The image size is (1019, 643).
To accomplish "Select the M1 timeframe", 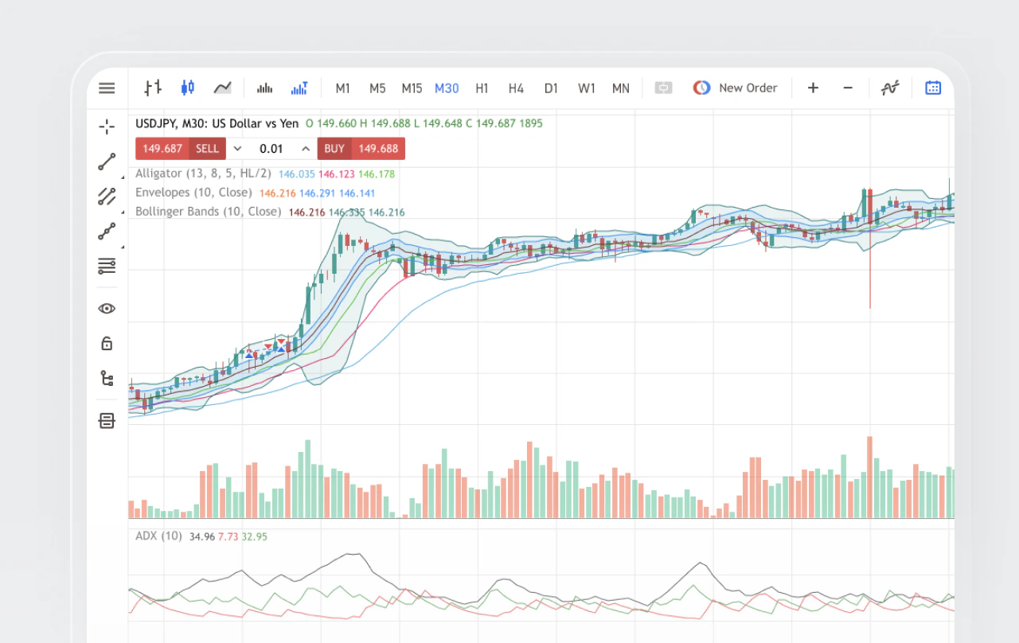I will coord(342,88).
